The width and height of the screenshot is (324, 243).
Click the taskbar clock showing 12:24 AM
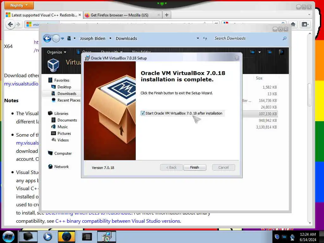pyautogui.click(x=308, y=237)
